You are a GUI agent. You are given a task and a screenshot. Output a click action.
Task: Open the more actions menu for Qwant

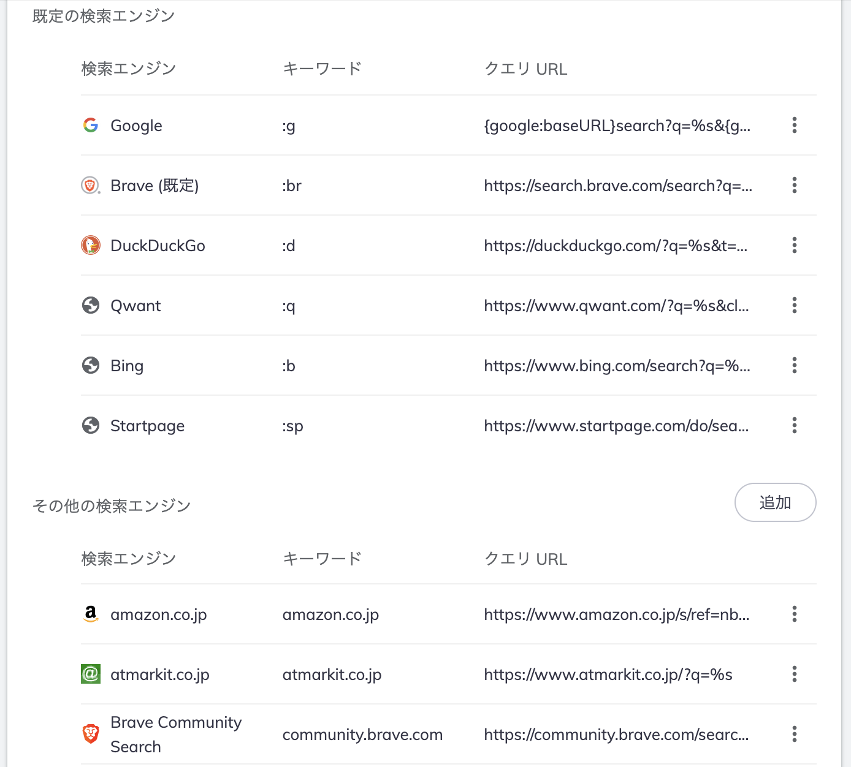pos(794,305)
